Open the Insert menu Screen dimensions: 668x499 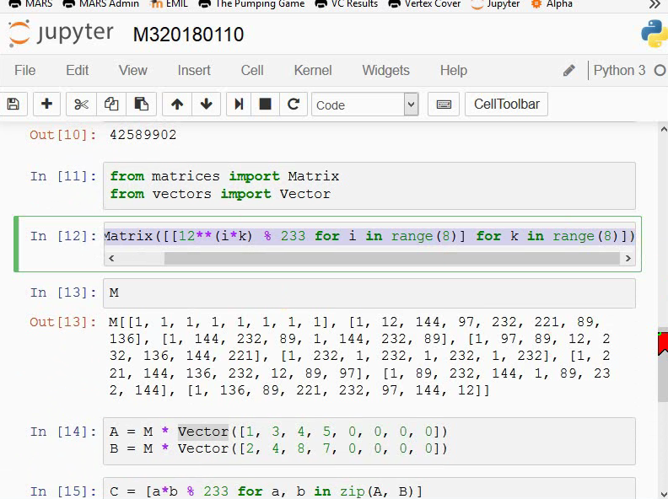click(194, 70)
